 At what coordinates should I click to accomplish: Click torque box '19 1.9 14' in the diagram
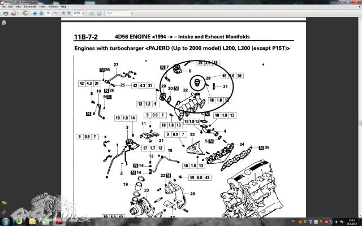pos(125,118)
